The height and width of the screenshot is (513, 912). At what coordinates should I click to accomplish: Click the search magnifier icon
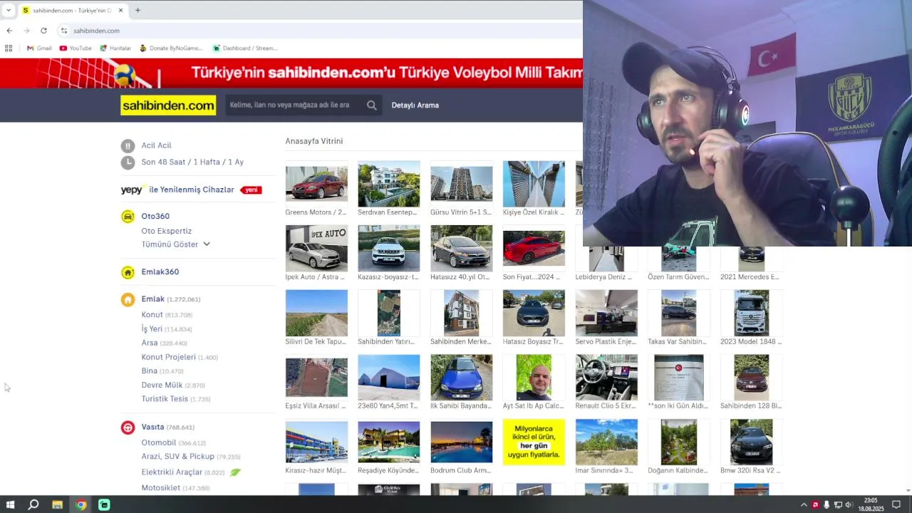pyautogui.click(x=371, y=105)
